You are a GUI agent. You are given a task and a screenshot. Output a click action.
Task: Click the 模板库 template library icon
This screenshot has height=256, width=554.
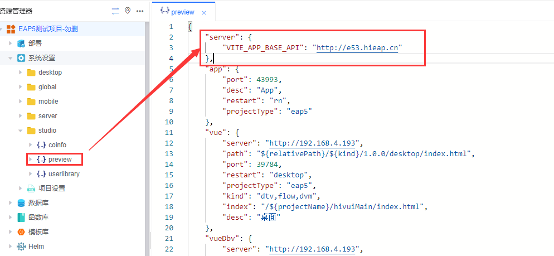[x=21, y=232]
